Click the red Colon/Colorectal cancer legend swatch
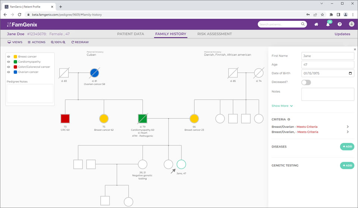The width and height of the screenshot is (358, 208). tap(15, 67)
